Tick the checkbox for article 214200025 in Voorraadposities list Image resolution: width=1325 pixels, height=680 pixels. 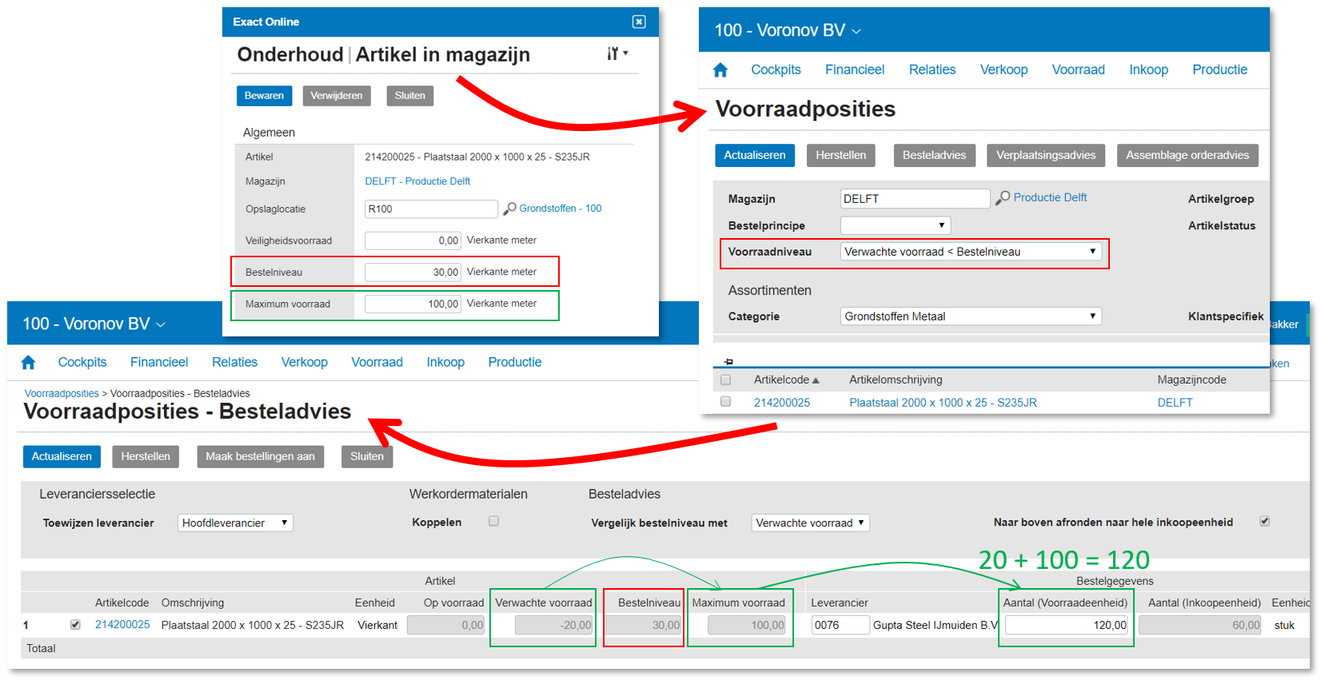[725, 402]
